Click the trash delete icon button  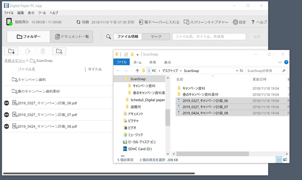[x=43, y=51]
